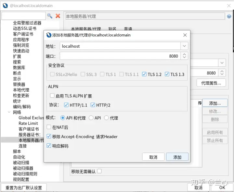Click the options search box
The height and width of the screenshot is (192, 234).
[x=23, y=16]
